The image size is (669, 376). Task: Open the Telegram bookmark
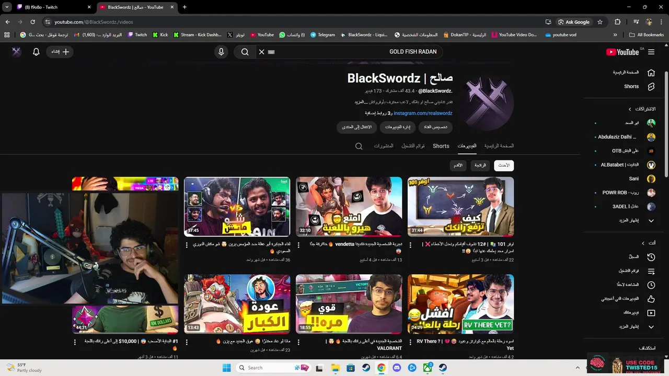(322, 35)
